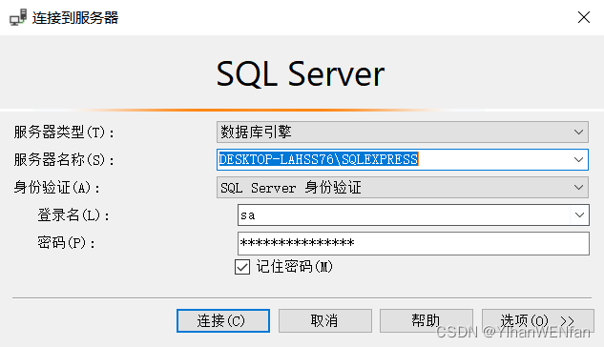Click the 连接(C) button

coord(223,321)
